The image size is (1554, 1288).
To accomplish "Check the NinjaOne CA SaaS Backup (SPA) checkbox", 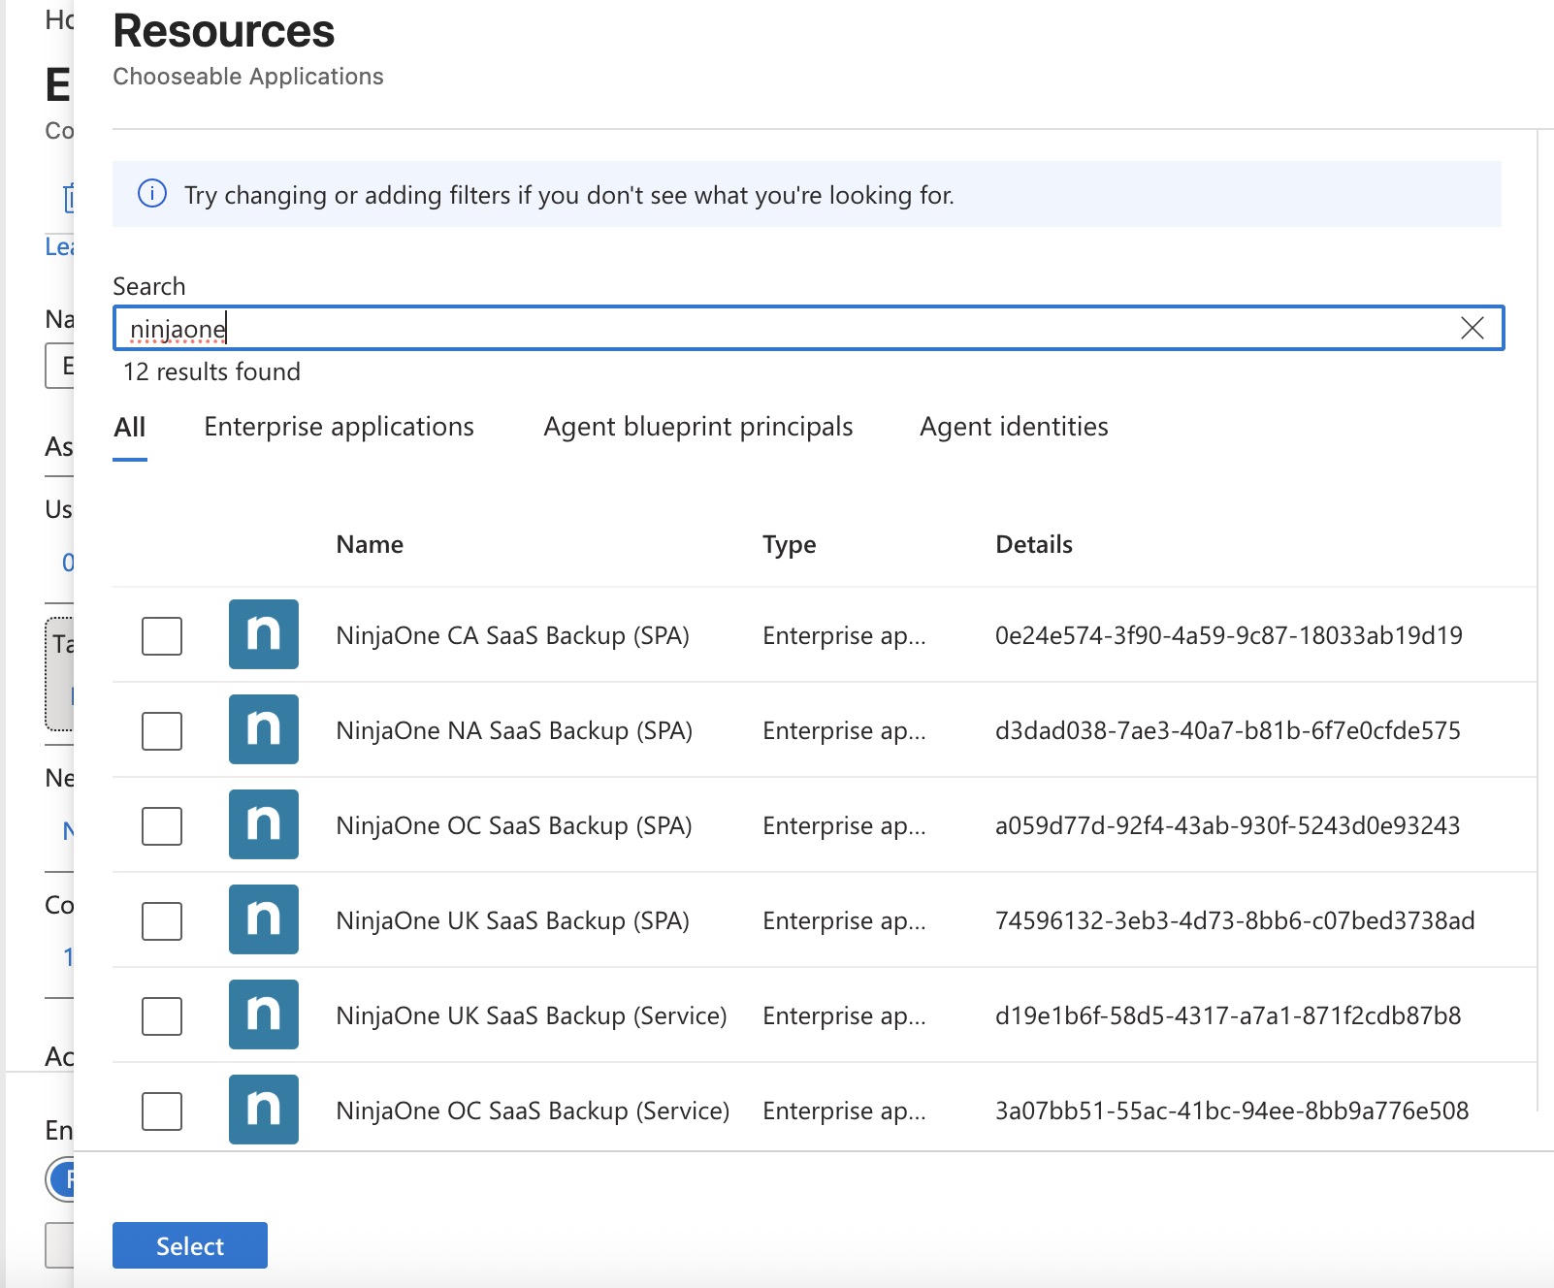I will tap(162, 636).
